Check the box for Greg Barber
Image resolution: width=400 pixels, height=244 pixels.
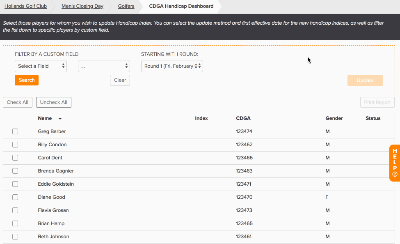pyautogui.click(x=15, y=131)
